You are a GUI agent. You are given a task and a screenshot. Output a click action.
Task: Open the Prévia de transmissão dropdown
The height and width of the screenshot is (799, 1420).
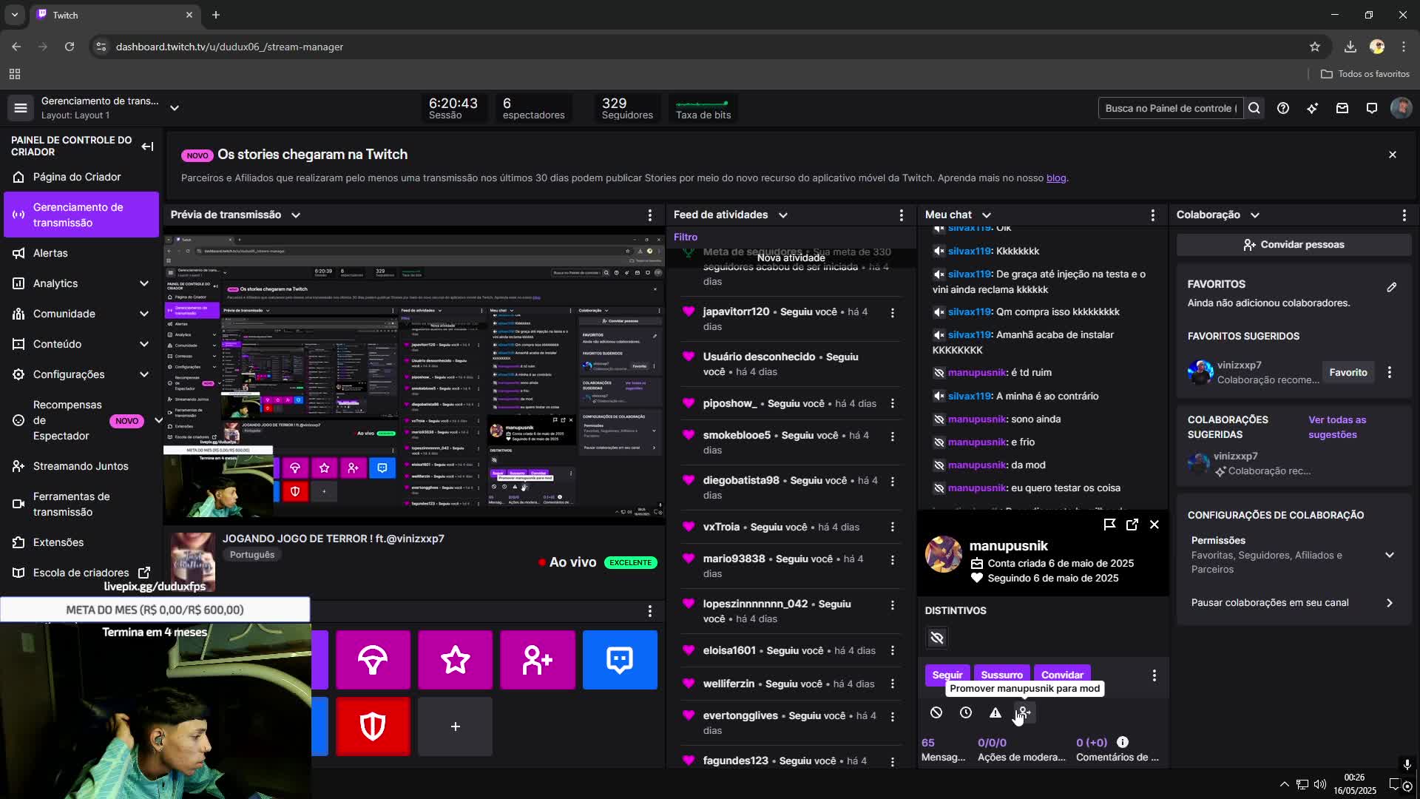[296, 215]
